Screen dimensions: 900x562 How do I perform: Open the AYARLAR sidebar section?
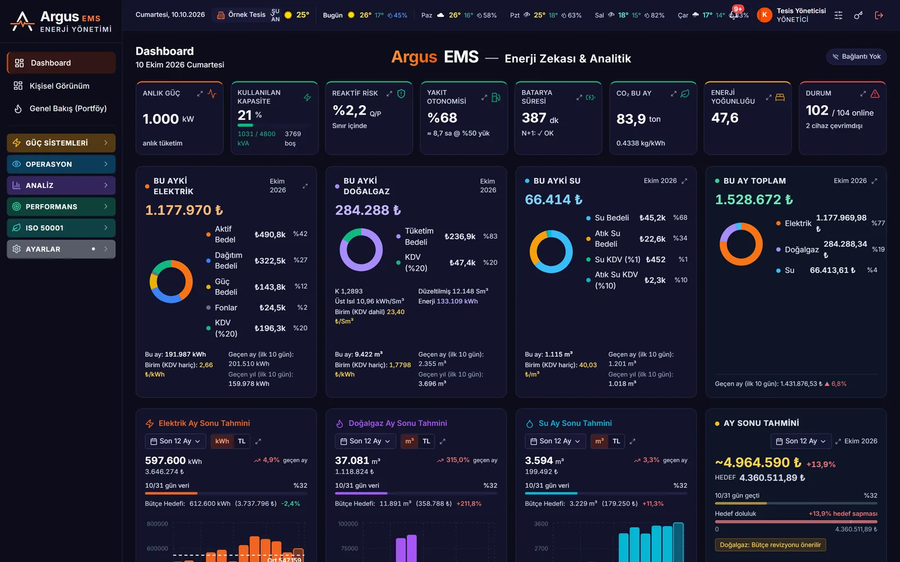61,249
